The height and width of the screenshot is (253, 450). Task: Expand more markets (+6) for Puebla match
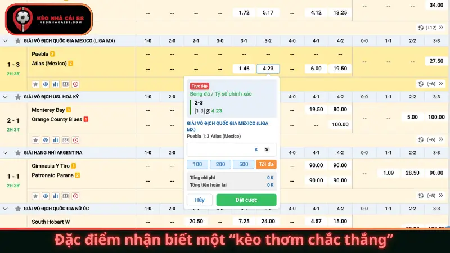click(431, 84)
